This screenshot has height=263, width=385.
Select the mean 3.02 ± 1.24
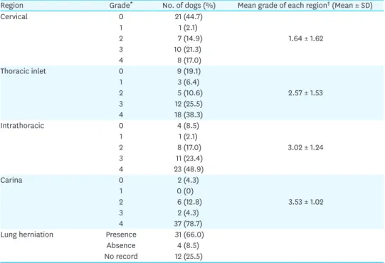305,147
